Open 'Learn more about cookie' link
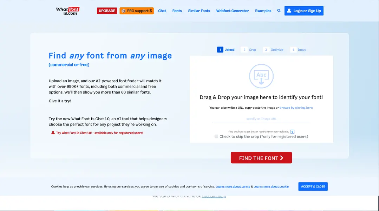The image size is (379, 211). (271, 187)
